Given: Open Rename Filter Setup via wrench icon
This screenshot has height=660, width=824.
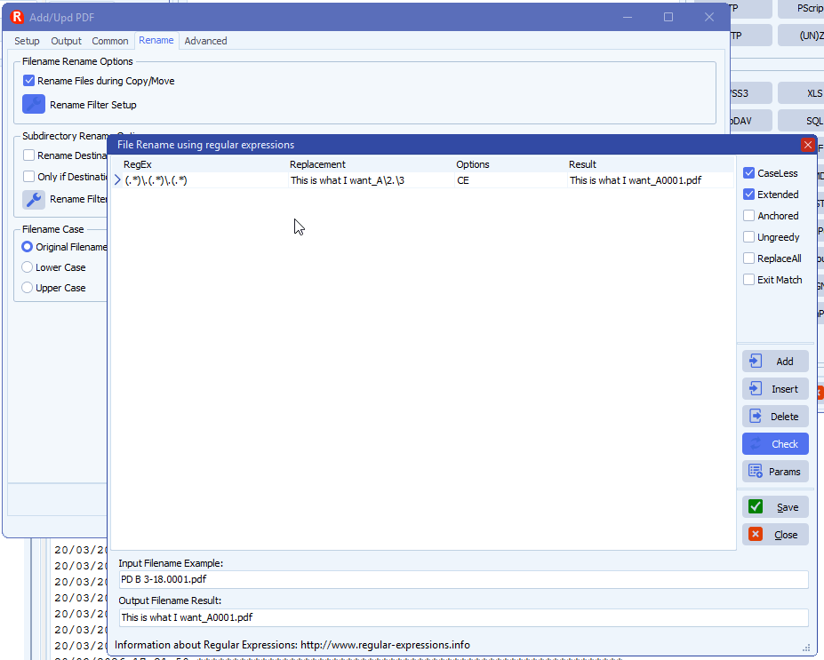Looking at the screenshot, I should (x=33, y=104).
